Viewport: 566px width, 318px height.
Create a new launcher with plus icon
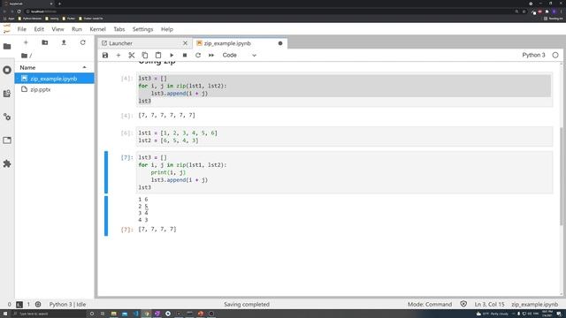(x=26, y=42)
